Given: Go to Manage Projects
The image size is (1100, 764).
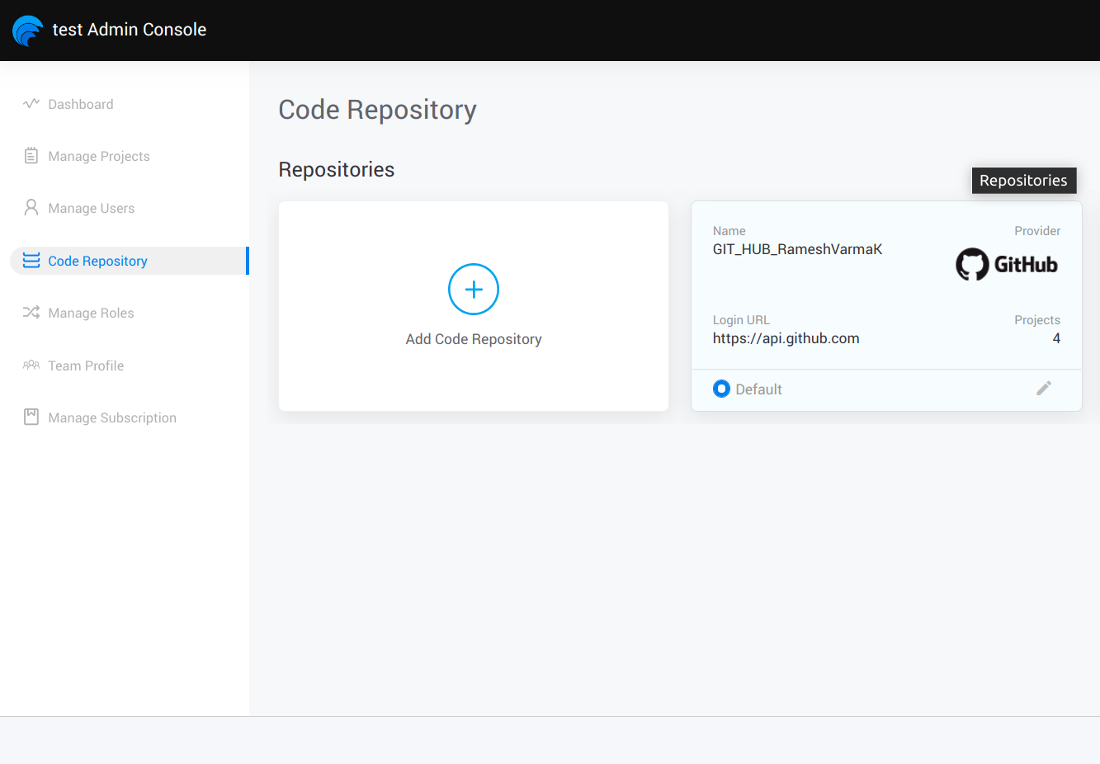Looking at the screenshot, I should 99,156.
